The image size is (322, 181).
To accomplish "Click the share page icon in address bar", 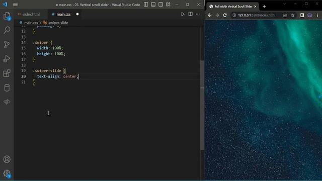I will [x=285, y=15].
